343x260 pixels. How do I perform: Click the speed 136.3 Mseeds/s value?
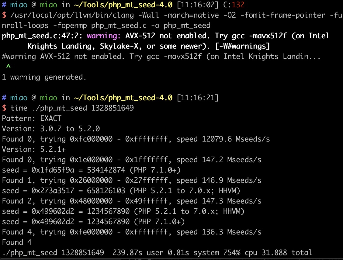(232, 232)
